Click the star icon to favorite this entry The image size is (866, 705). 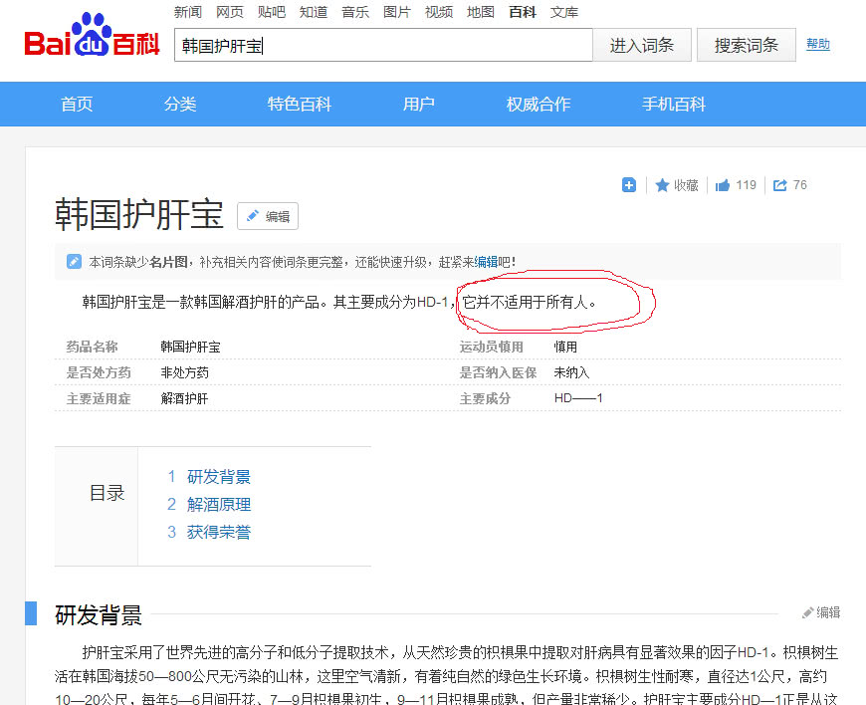click(x=664, y=184)
